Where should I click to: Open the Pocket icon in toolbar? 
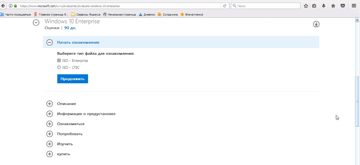click(x=343, y=6)
